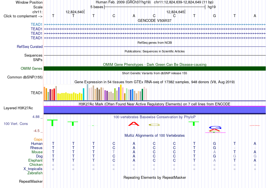266x188 pixels.
Task: Click the Scale label
Action: tap(38, 7)
